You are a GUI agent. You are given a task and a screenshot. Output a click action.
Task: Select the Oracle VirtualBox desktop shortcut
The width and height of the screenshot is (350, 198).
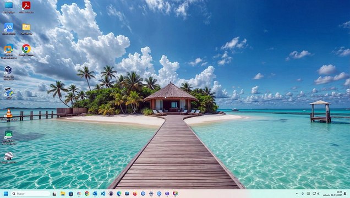tap(8, 73)
